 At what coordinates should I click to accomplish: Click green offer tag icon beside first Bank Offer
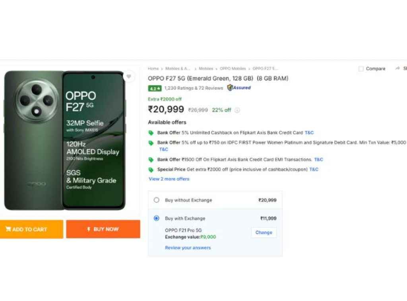[x=151, y=133]
